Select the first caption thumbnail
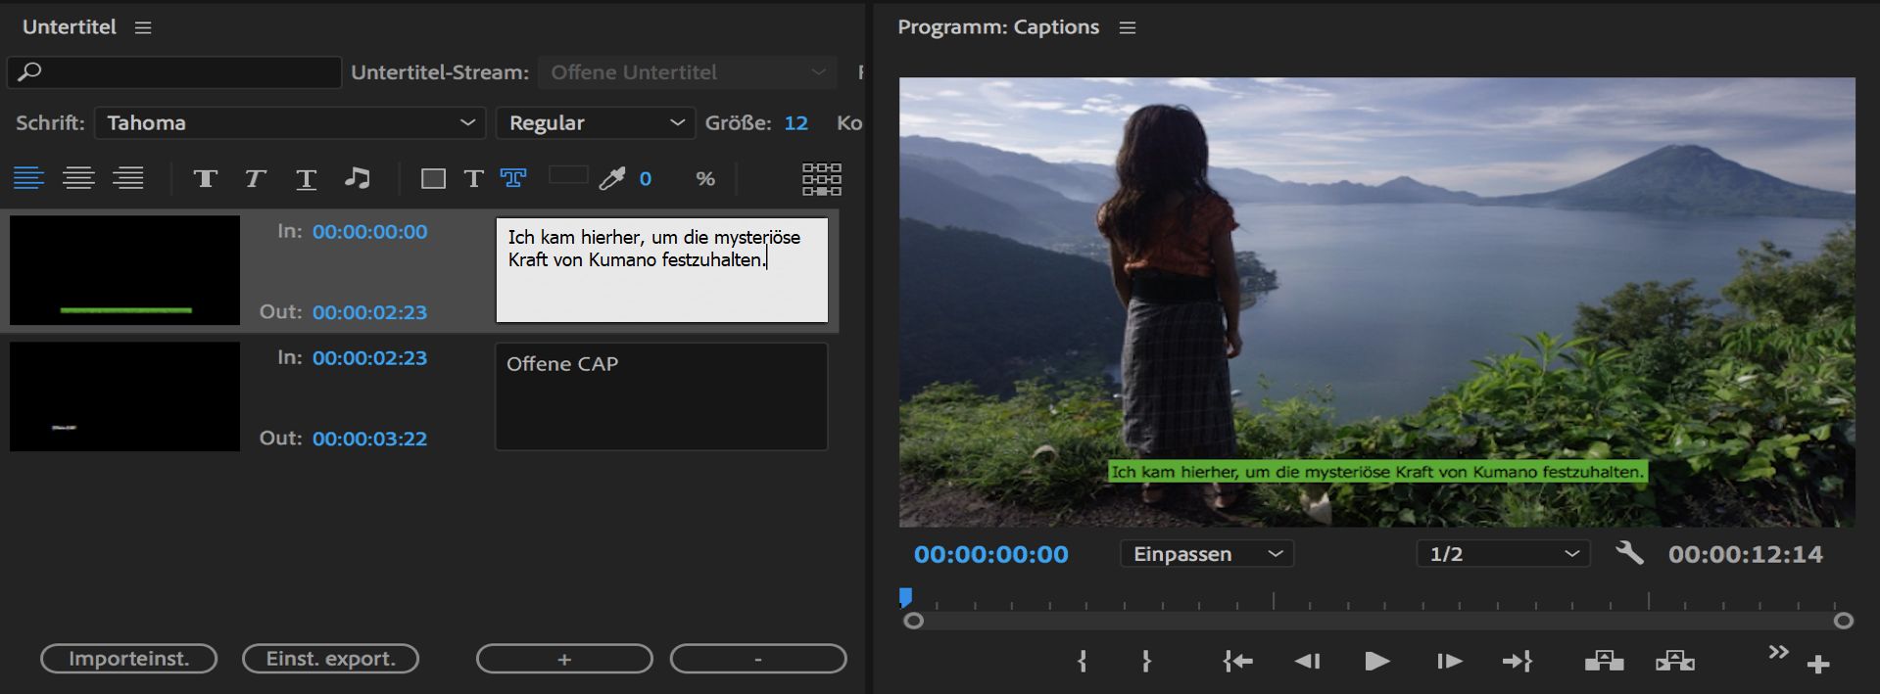Screen dimensions: 1880x694 (124, 270)
